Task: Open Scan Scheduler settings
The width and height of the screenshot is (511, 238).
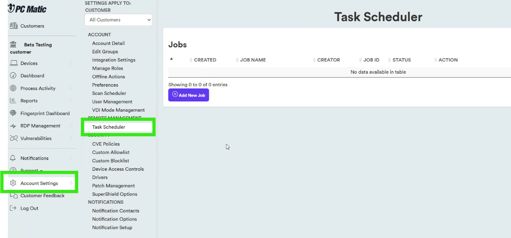Action: coord(109,94)
